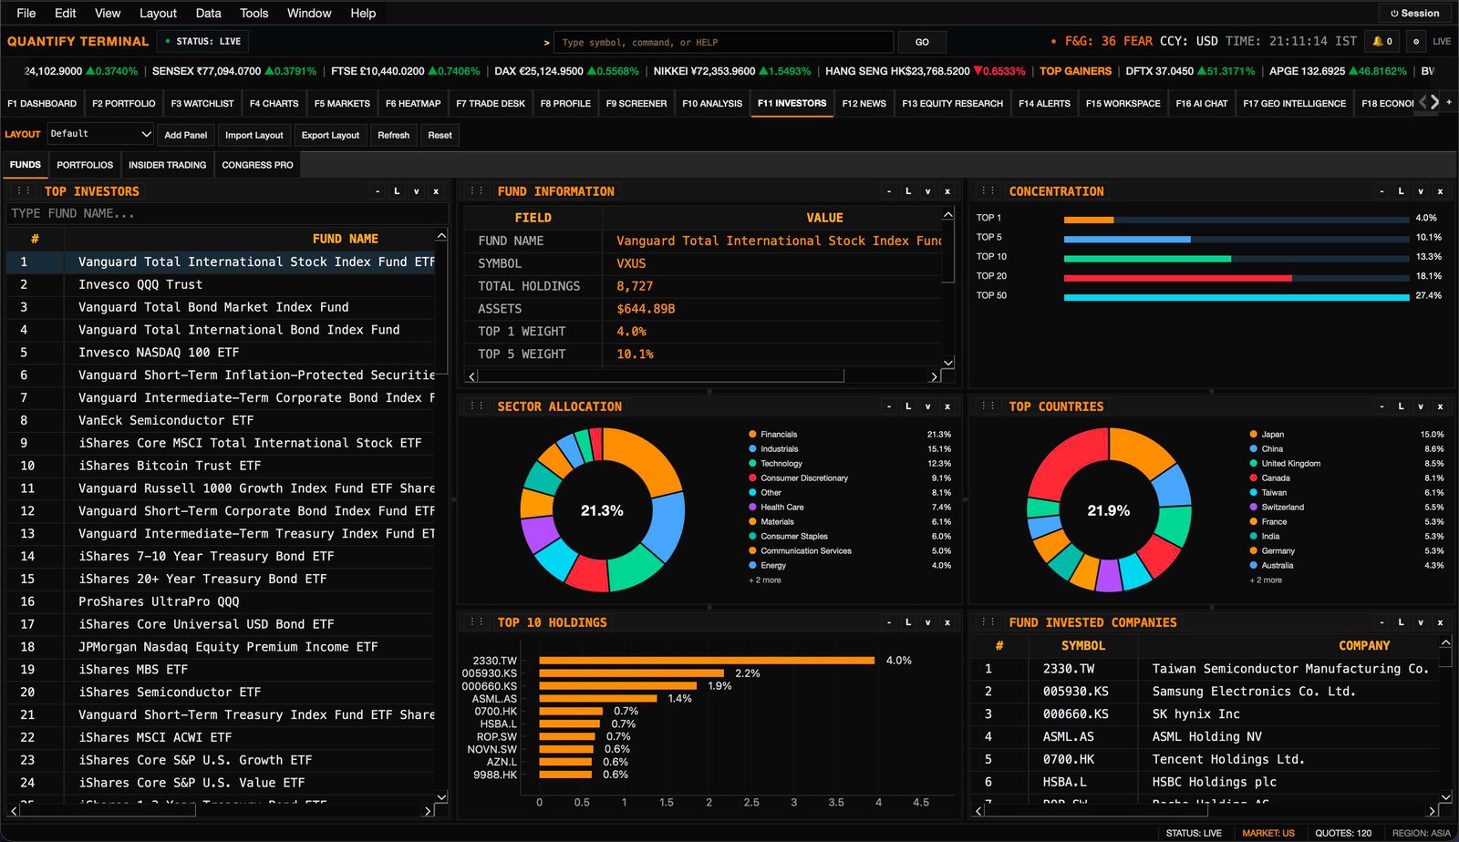Open the Tools menu
The width and height of the screenshot is (1459, 842).
[254, 13]
